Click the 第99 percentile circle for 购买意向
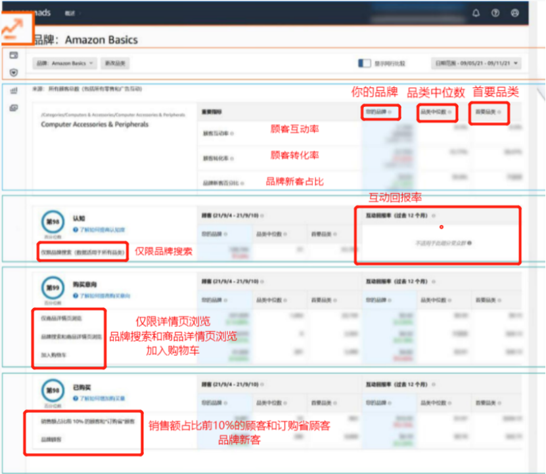The image size is (546, 474). click(x=53, y=288)
